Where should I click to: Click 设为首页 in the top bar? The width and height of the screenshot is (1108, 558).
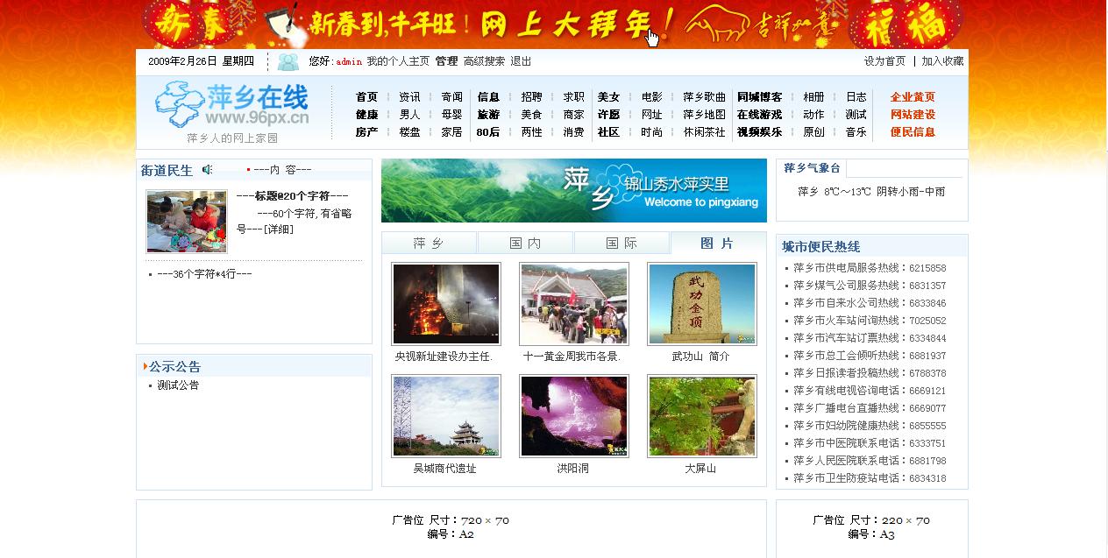point(884,61)
